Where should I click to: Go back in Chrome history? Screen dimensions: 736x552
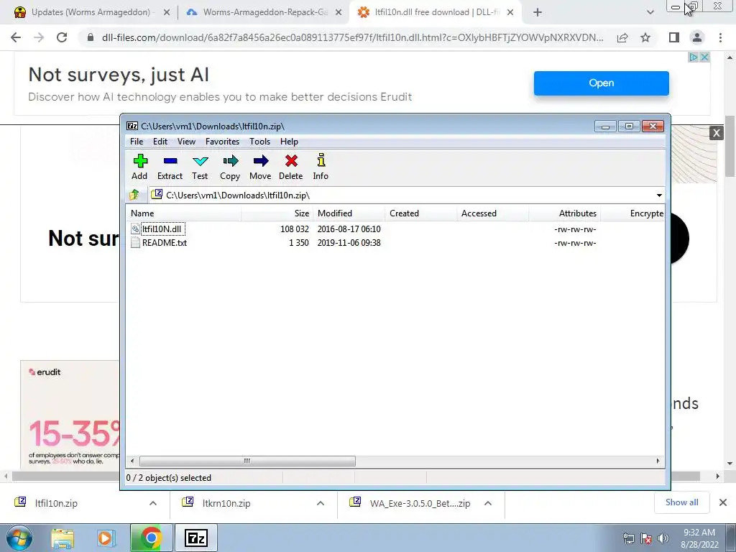tap(16, 37)
